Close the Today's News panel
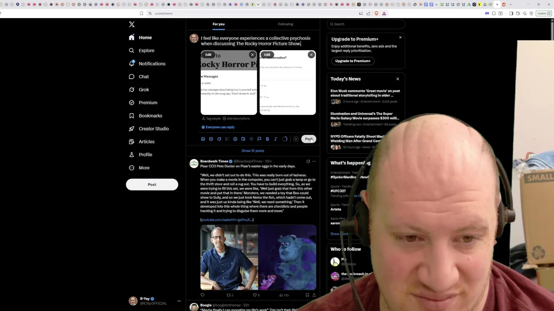The height and width of the screenshot is (311, 554). [398, 79]
